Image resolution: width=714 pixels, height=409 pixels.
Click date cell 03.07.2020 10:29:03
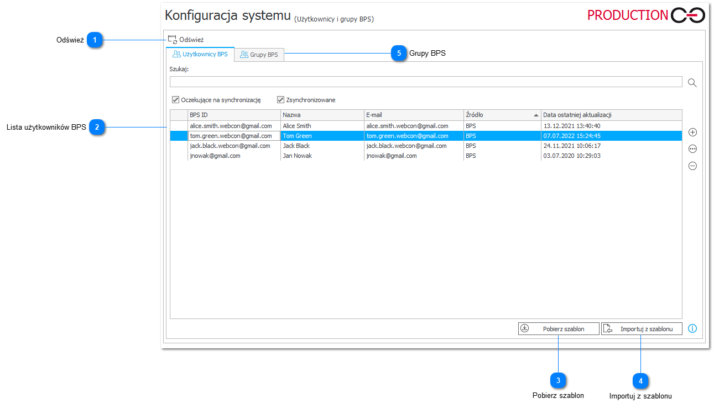pyautogui.click(x=611, y=156)
